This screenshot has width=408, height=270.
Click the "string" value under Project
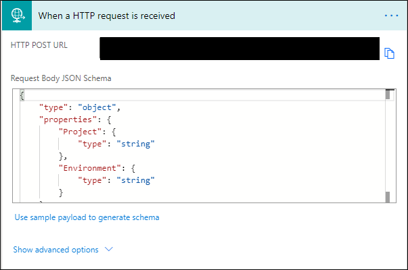tap(135, 144)
